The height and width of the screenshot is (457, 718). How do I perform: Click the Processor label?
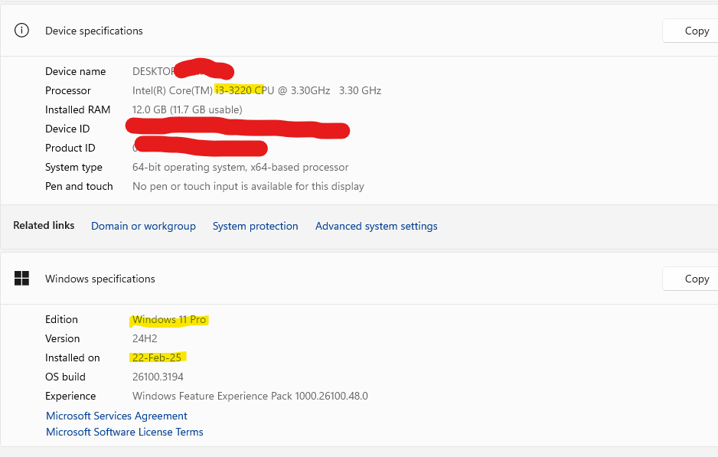tap(68, 90)
